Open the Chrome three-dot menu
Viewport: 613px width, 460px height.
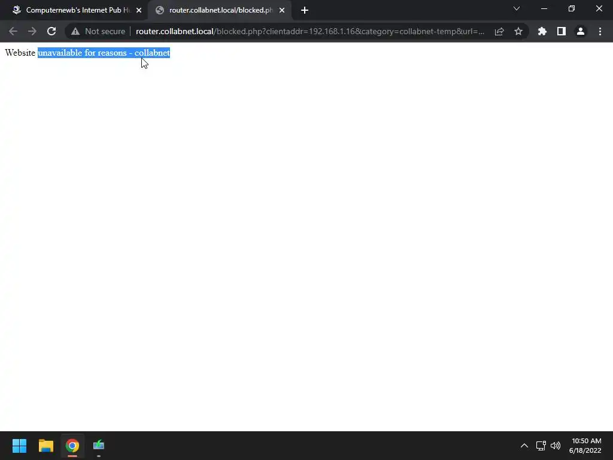coord(600,31)
